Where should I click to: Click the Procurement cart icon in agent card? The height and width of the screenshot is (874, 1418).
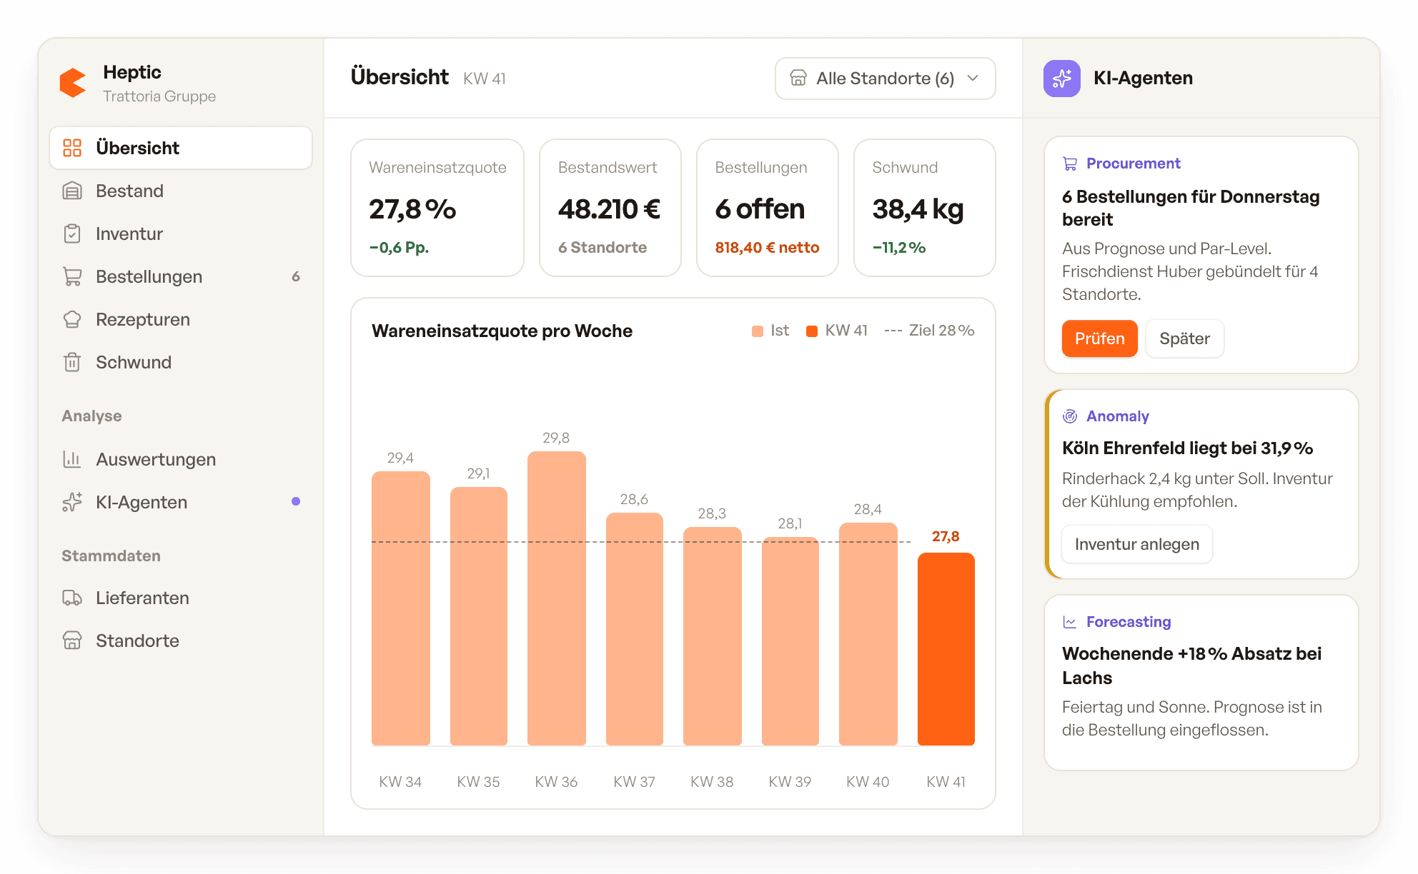[x=1070, y=164]
